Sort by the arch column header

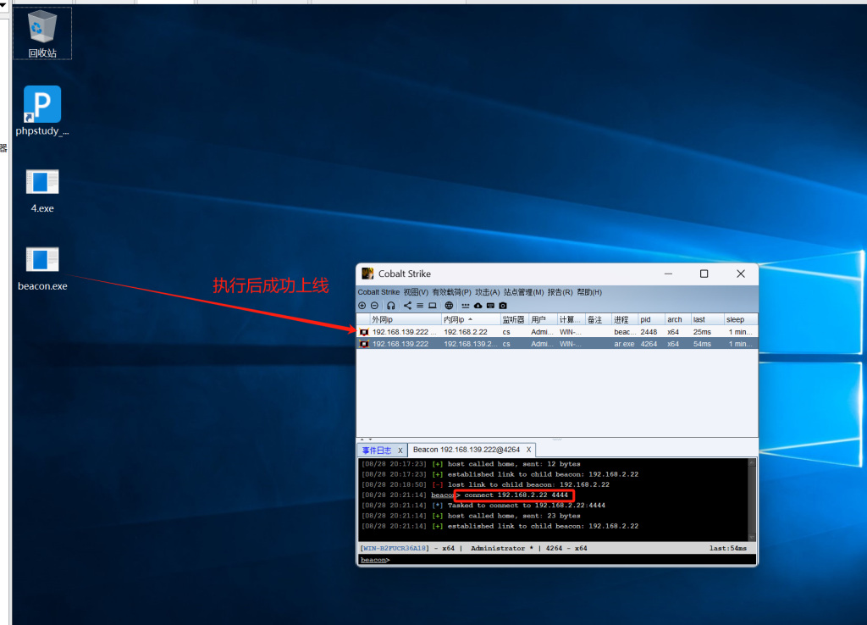click(678, 319)
